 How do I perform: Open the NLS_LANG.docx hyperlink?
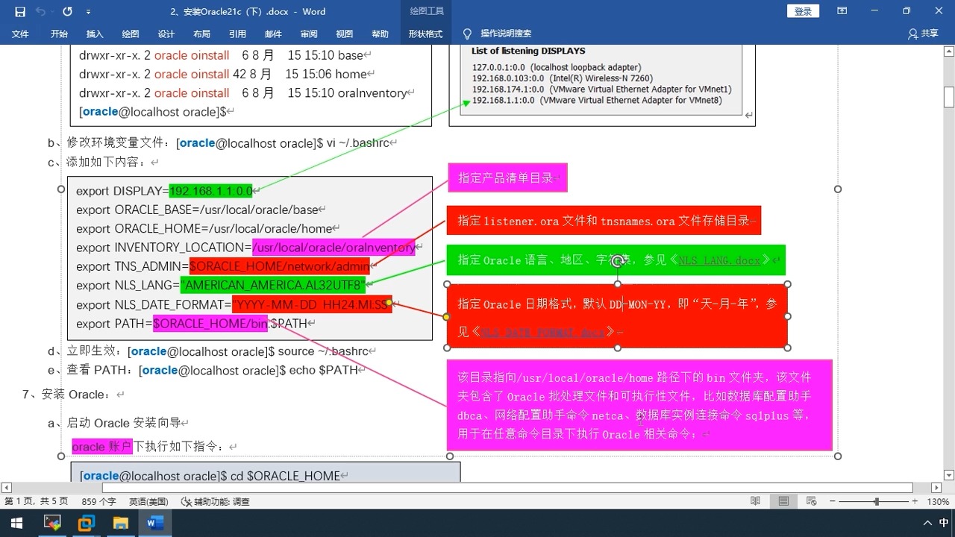[719, 260]
